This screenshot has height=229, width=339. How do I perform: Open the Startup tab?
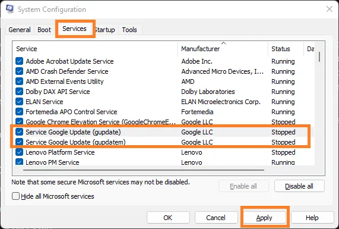pos(105,30)
